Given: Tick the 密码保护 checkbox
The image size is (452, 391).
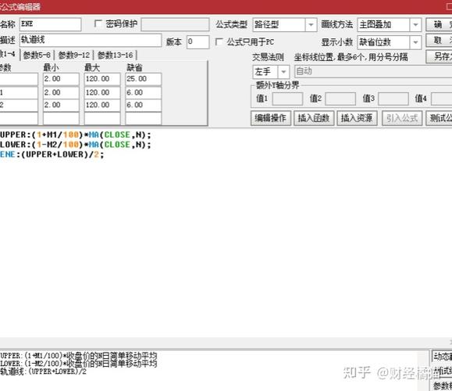Looking at the screenshot, I should pos(98,24).
